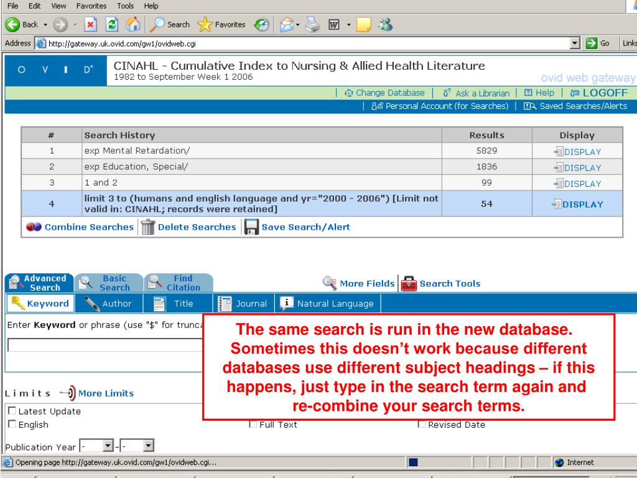The image size is (637, 478).
Task: Click the keyword entry text field
Action: point(105,345)
